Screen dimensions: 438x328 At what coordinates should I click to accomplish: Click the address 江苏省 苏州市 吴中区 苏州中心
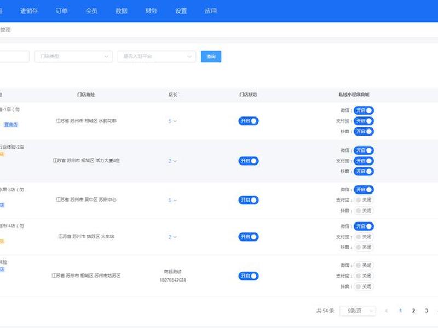[86, 200]
